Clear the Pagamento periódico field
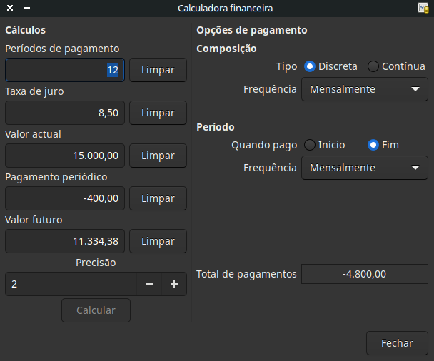Viewport: 434px width, 361px height. [x=158, y=198]
